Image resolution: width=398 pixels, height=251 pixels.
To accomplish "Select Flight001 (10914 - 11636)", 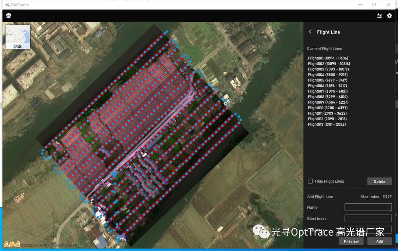I will pos(328,58).
